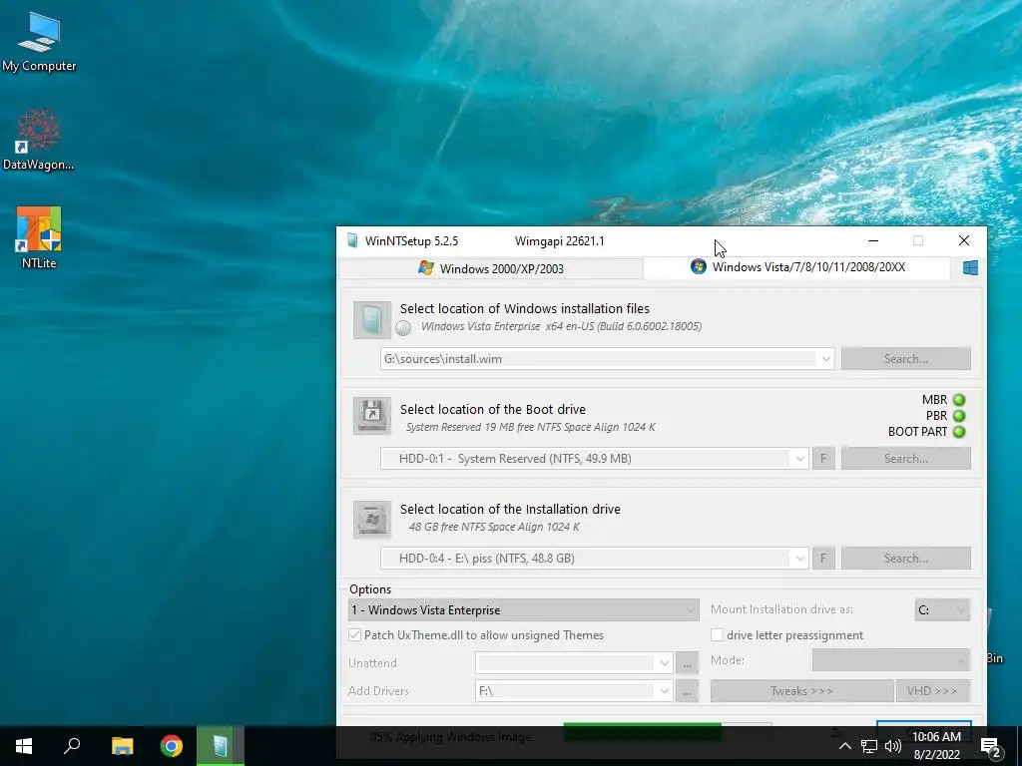Image resolution: width=1022 pixels, height=766 pixels.
Task: Click the Installation drive disk icon
Action: pos(372,519)
